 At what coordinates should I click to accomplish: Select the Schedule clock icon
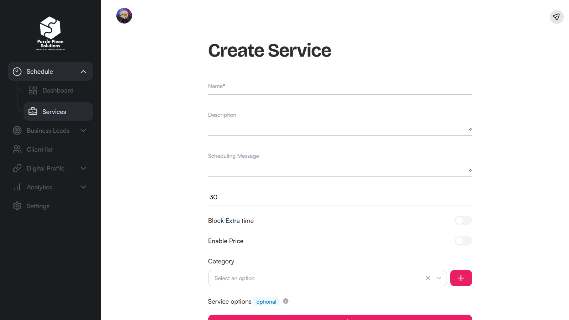[17, 71]
